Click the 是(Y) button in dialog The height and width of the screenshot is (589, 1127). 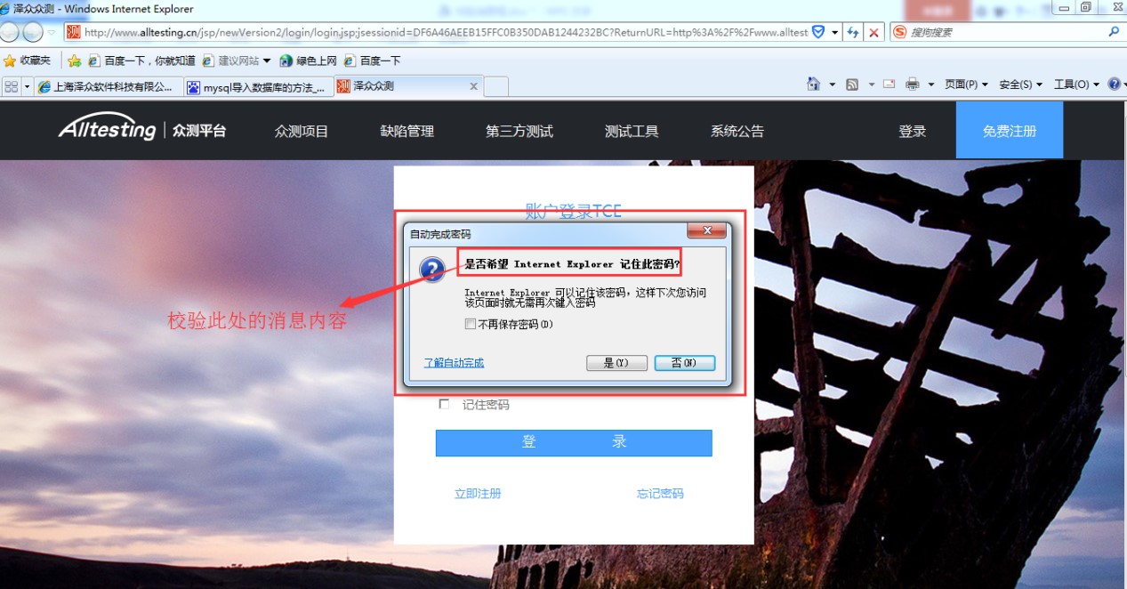pyautogui.click(x=616, y=363)
